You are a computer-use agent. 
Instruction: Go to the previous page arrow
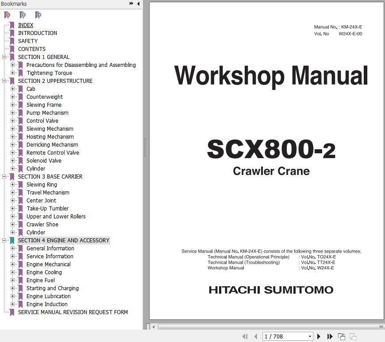tap(256, 336)
